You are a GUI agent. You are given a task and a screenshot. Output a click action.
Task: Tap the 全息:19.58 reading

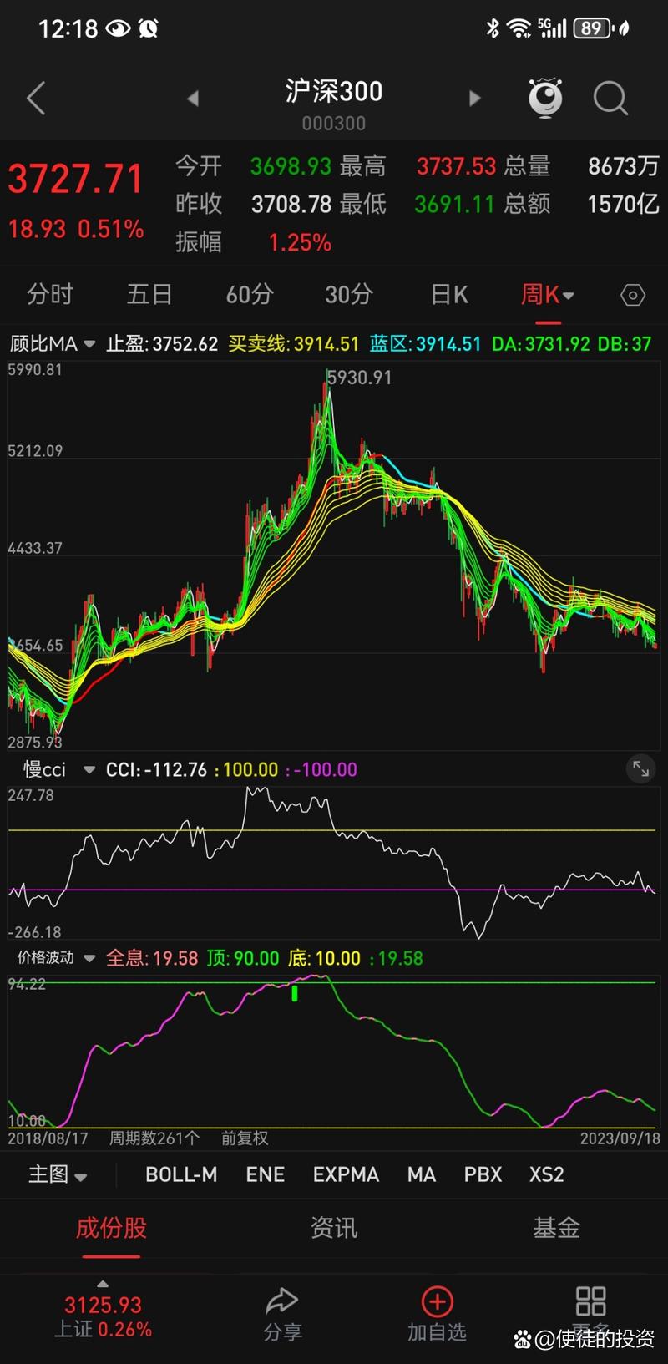(x=152, y=958)
